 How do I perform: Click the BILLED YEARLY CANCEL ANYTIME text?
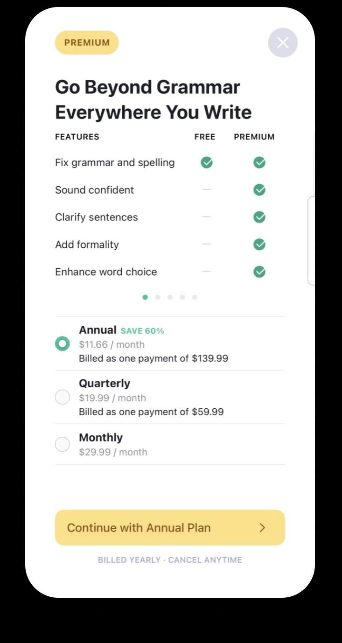[x=170, y=559]
